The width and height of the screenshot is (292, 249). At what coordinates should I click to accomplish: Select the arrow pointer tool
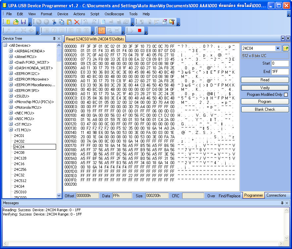coord(102,31)
